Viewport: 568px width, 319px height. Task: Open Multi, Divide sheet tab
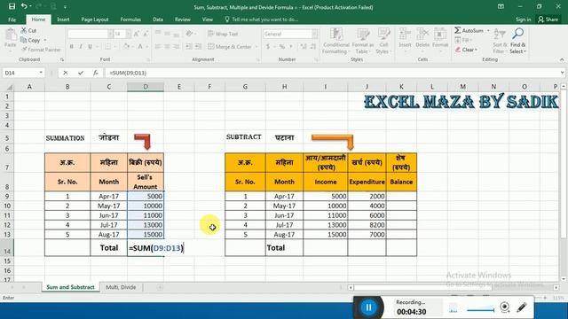121,287
